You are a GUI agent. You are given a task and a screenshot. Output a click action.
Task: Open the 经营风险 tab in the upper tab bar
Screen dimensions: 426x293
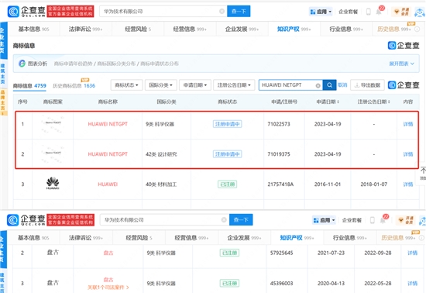pos(138,29)
